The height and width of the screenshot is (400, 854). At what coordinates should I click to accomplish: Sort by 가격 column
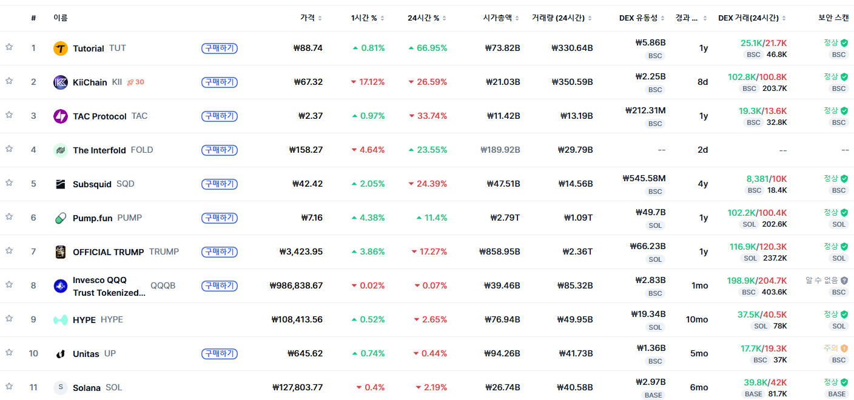click(x=311, y=18)
